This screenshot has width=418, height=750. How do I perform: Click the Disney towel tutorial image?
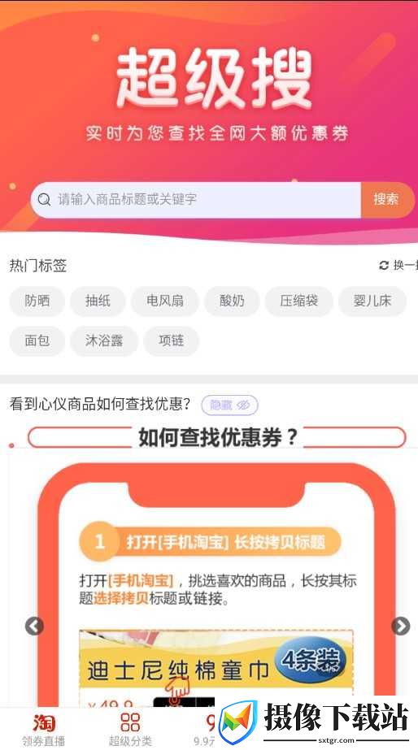[x=216, y=668]
